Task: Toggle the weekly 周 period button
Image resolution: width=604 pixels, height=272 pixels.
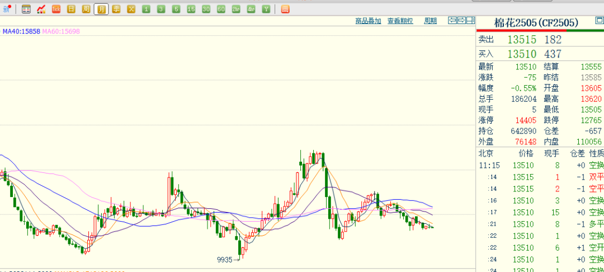Action: click(x=86, y=9)
